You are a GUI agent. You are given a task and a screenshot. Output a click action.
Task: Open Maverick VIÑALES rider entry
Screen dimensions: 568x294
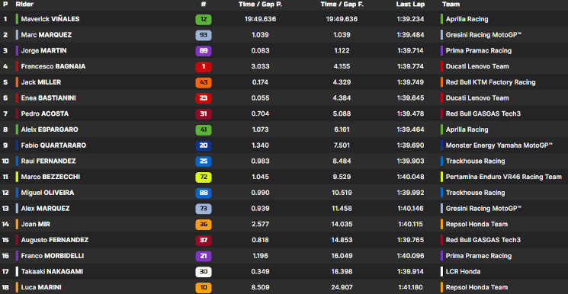click(x=50, y=19)
